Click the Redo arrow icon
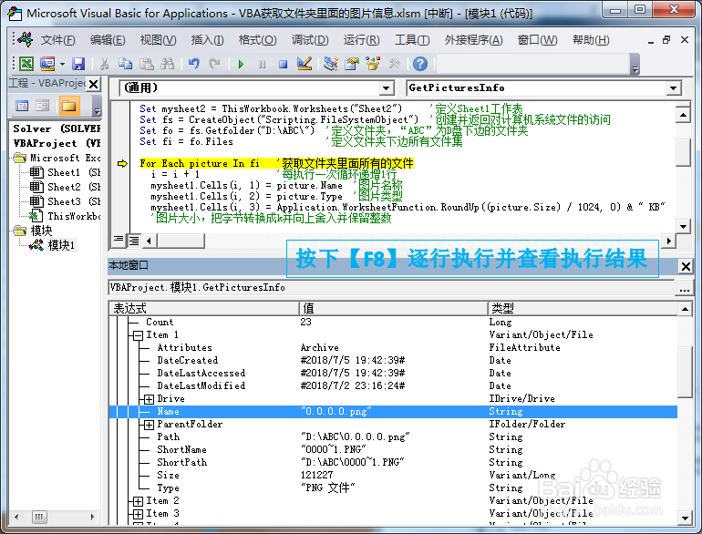Screen dimensions: 702x534 coord(215,64)
